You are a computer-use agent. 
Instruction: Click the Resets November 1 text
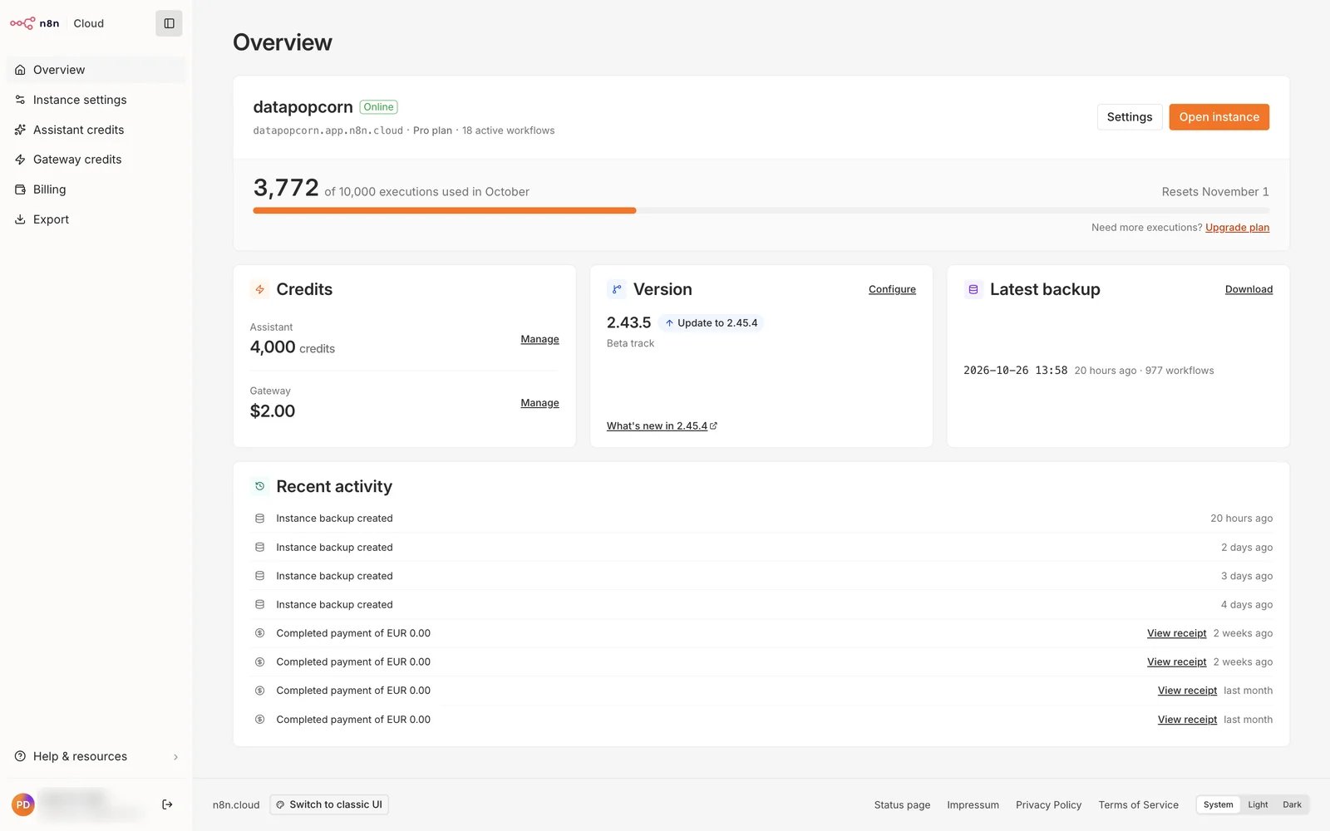click(x=1215, y=192)
